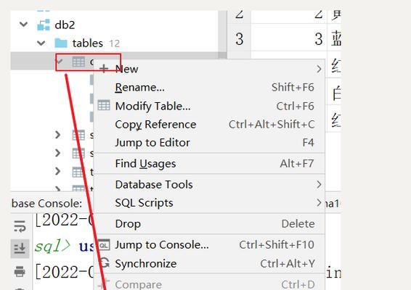The image size is (411, 290).
Task: Click the plus icon beside New
Action: tap(104, 69)
